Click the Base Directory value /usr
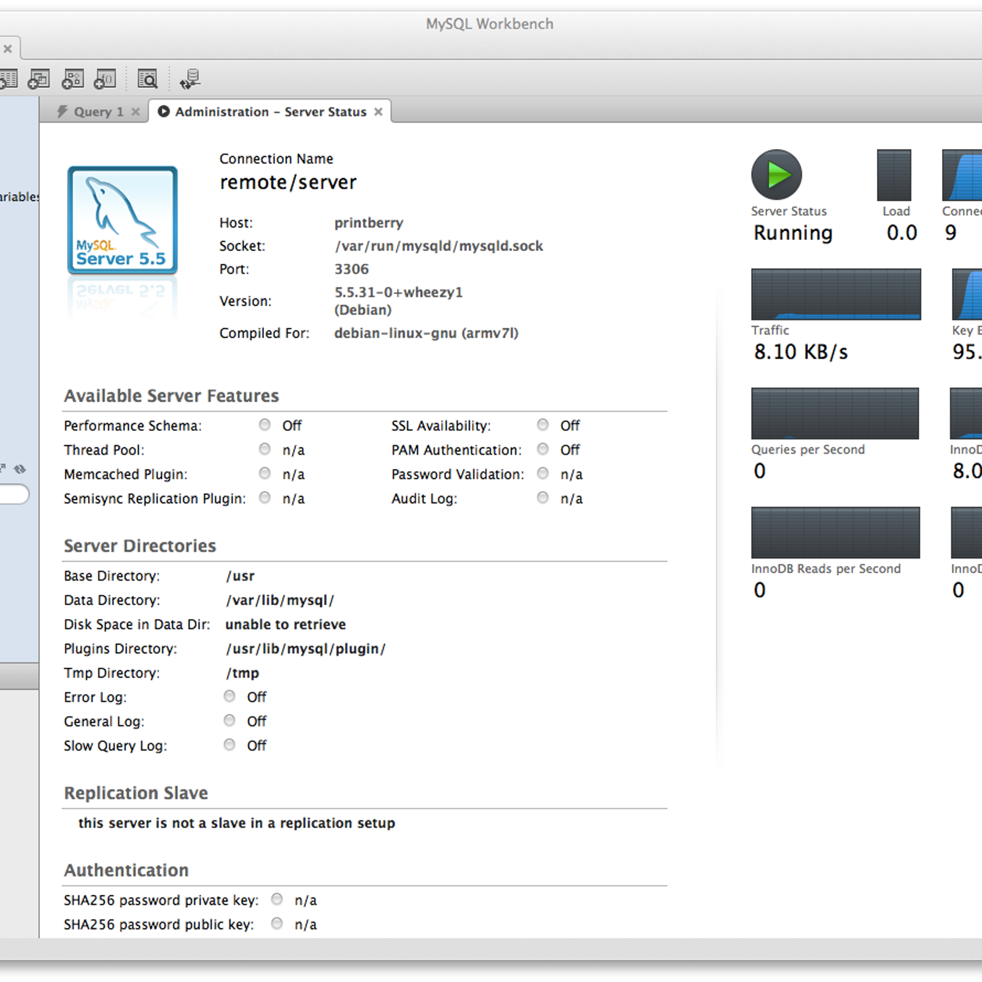Screen dimensions: 982x982 [x=240, y=576]
